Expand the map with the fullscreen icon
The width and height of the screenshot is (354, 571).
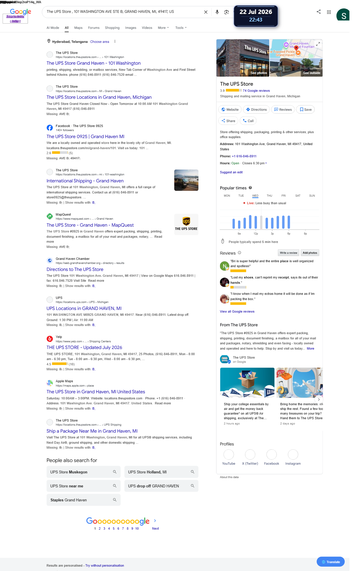point(318,44)
